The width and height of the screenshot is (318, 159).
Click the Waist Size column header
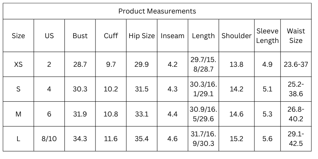(x=296, y=36)
